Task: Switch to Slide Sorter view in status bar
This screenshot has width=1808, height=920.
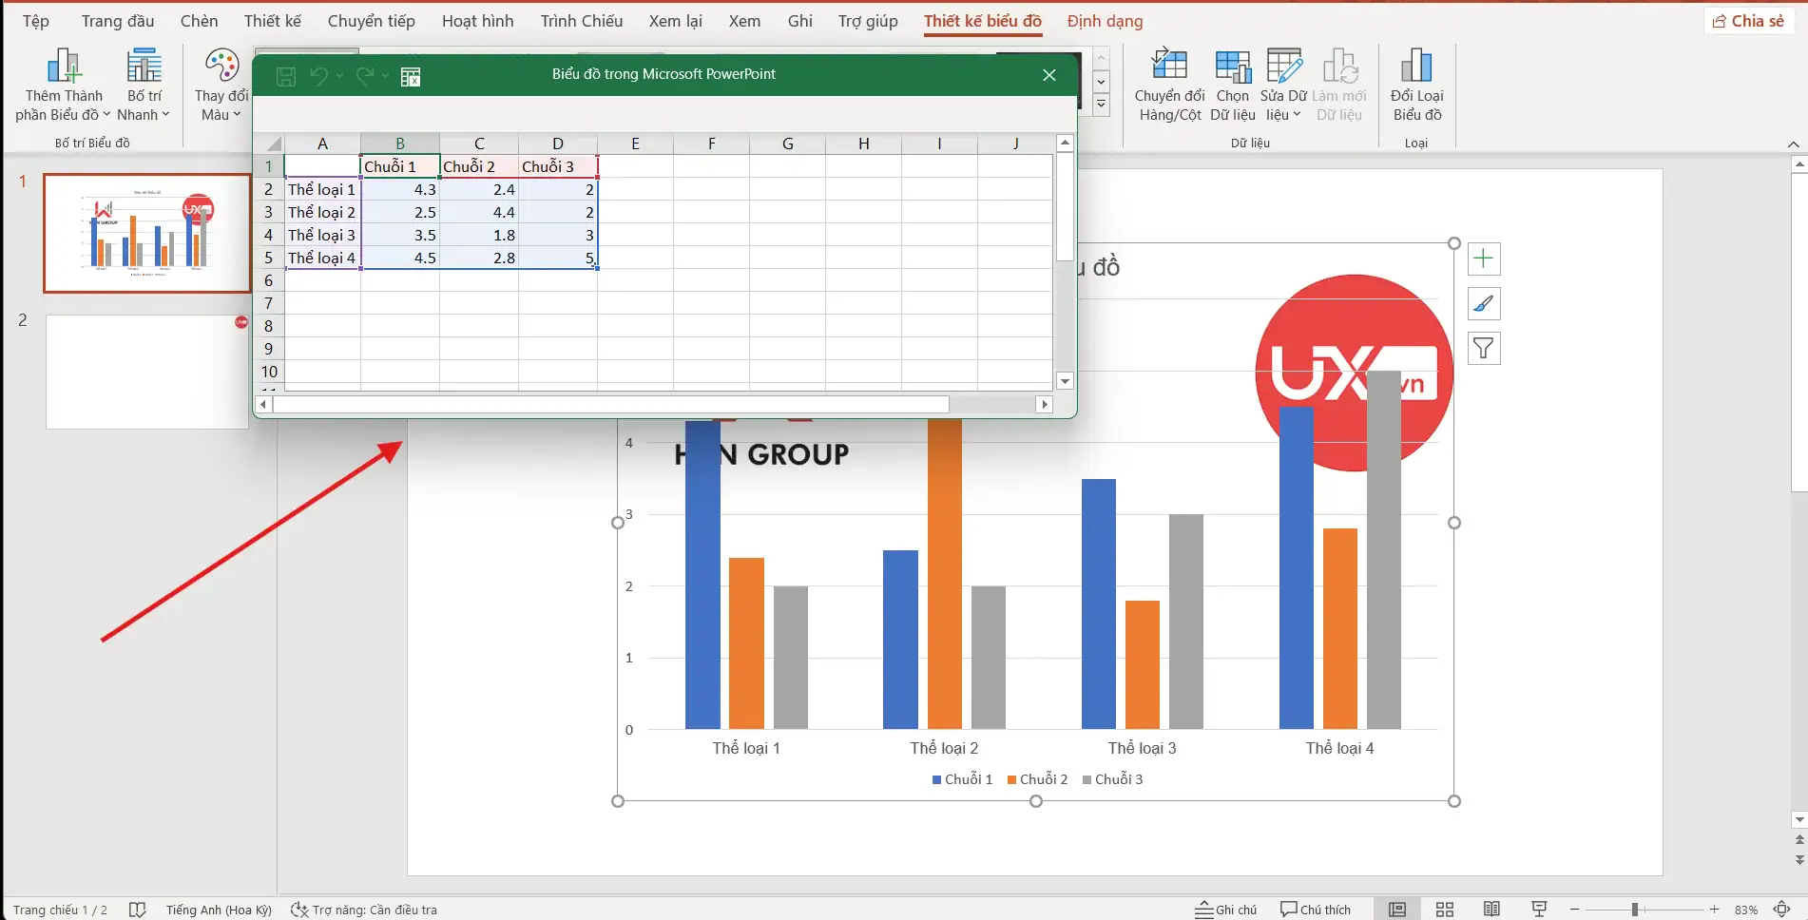Action: coord(1444,910)
